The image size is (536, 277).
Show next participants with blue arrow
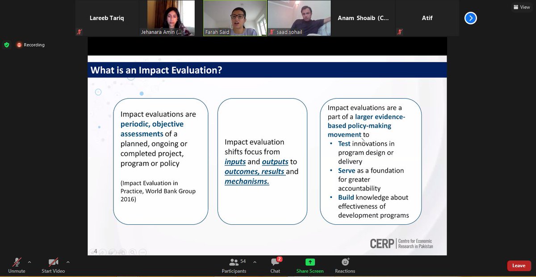click(470, 18)
